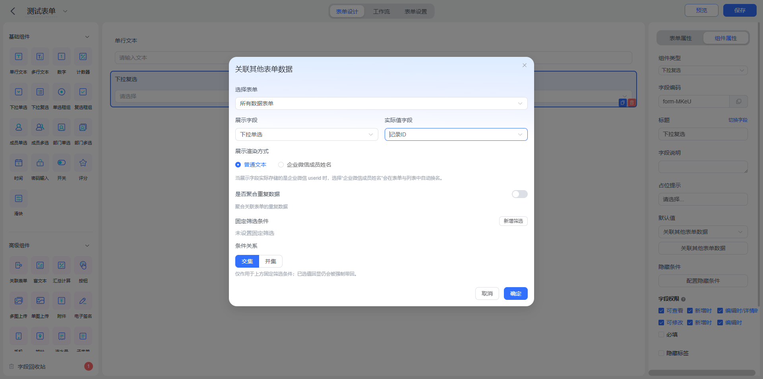This screenshot has height=379, width=763.
Task: Select the 单行文本 component icon
Action: pyautogui.click(x=19, y=56)
